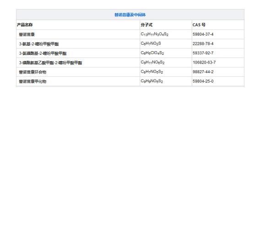
Task: Select the product name 替诺昔康 in first row
Action: point(27,34)
